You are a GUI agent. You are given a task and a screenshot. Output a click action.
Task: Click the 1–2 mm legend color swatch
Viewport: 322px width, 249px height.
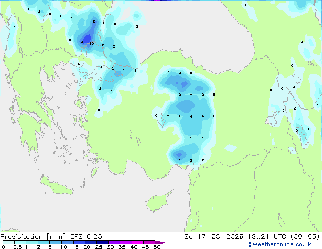[32, 242]
